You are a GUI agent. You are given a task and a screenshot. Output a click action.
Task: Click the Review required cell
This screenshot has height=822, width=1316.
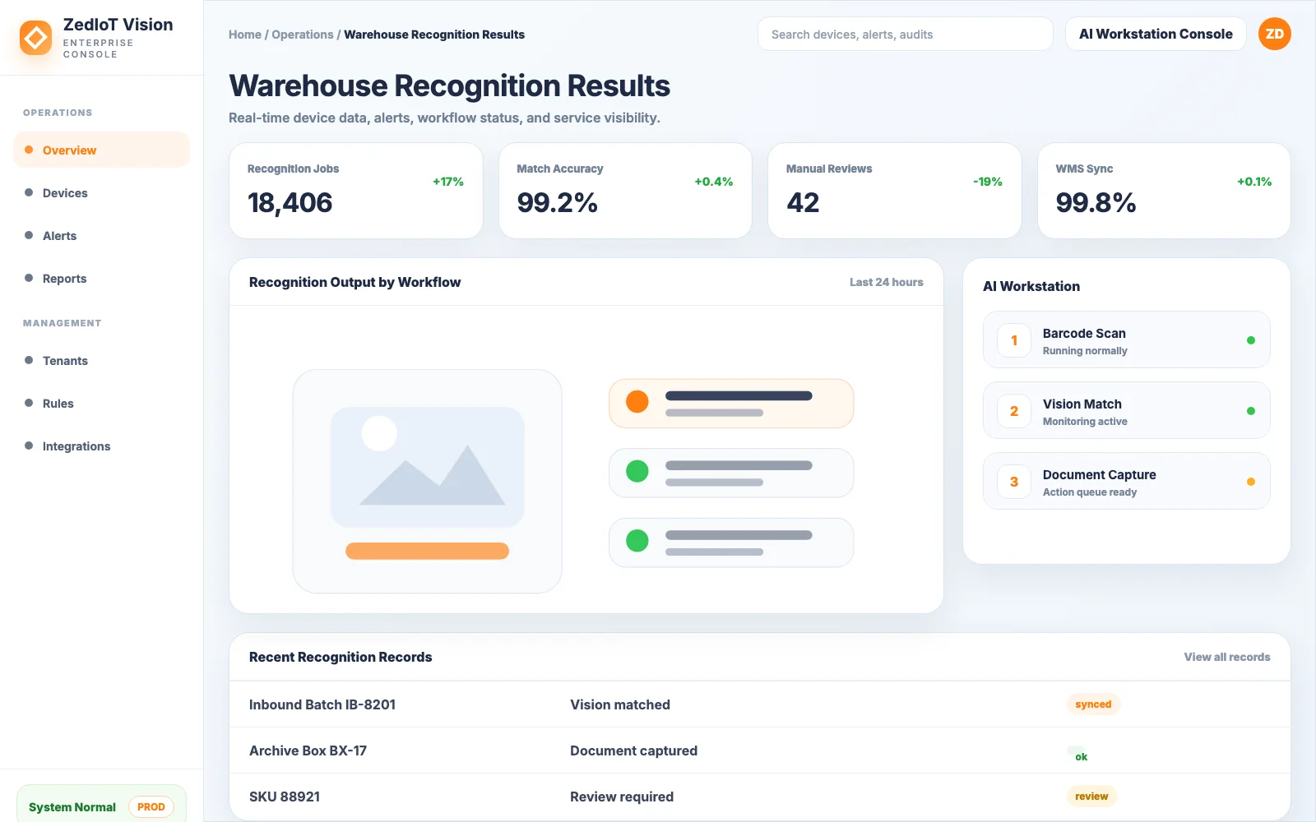coord(622,797)
